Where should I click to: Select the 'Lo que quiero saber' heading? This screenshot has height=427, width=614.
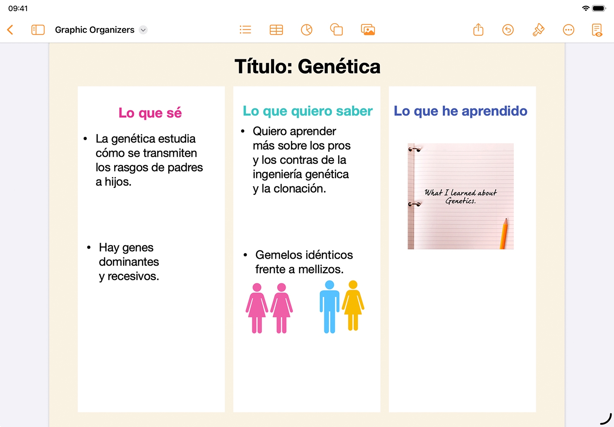coord(307,111)
